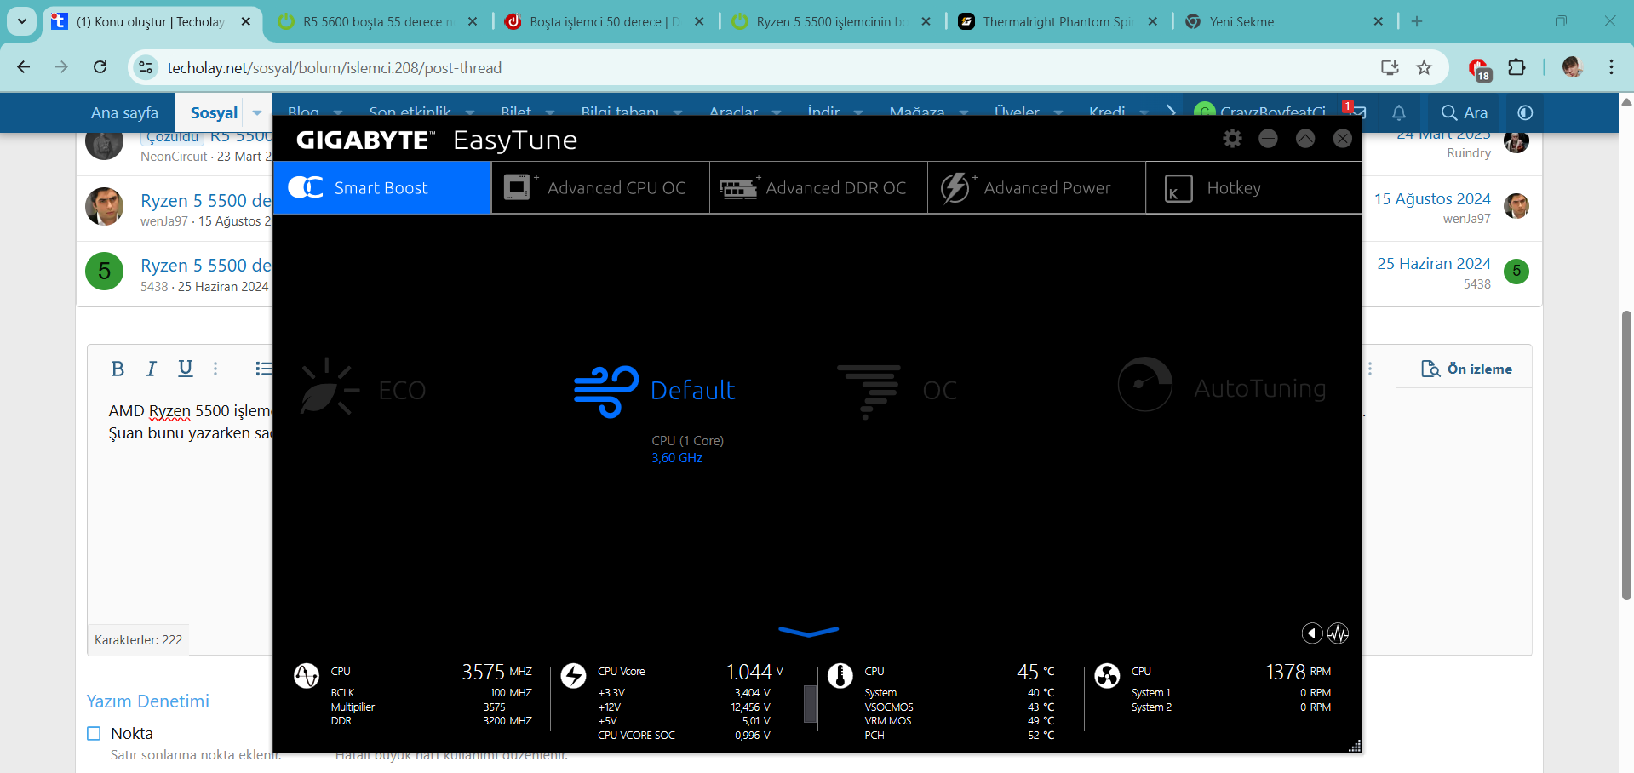Viewport: 1634px width, 773px height.
Task: Switch to the Smart Boost tab
Action: coord(382,187)
